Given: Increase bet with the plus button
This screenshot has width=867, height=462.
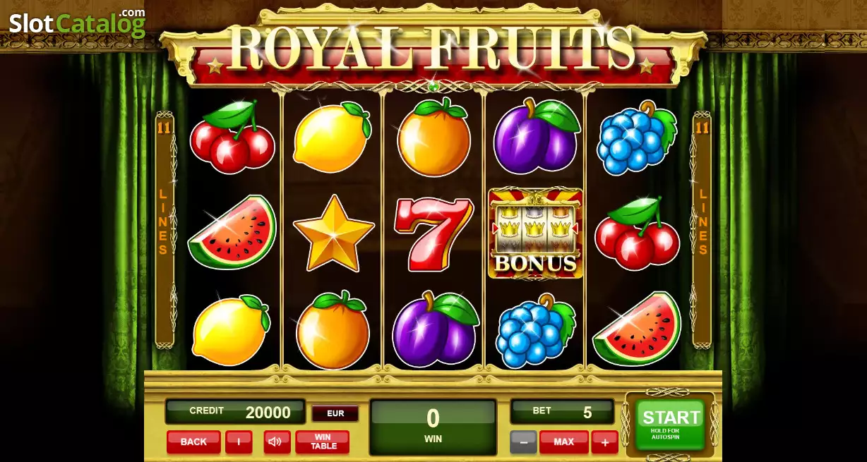Looking at the screenshot, I should coord(604,442).
